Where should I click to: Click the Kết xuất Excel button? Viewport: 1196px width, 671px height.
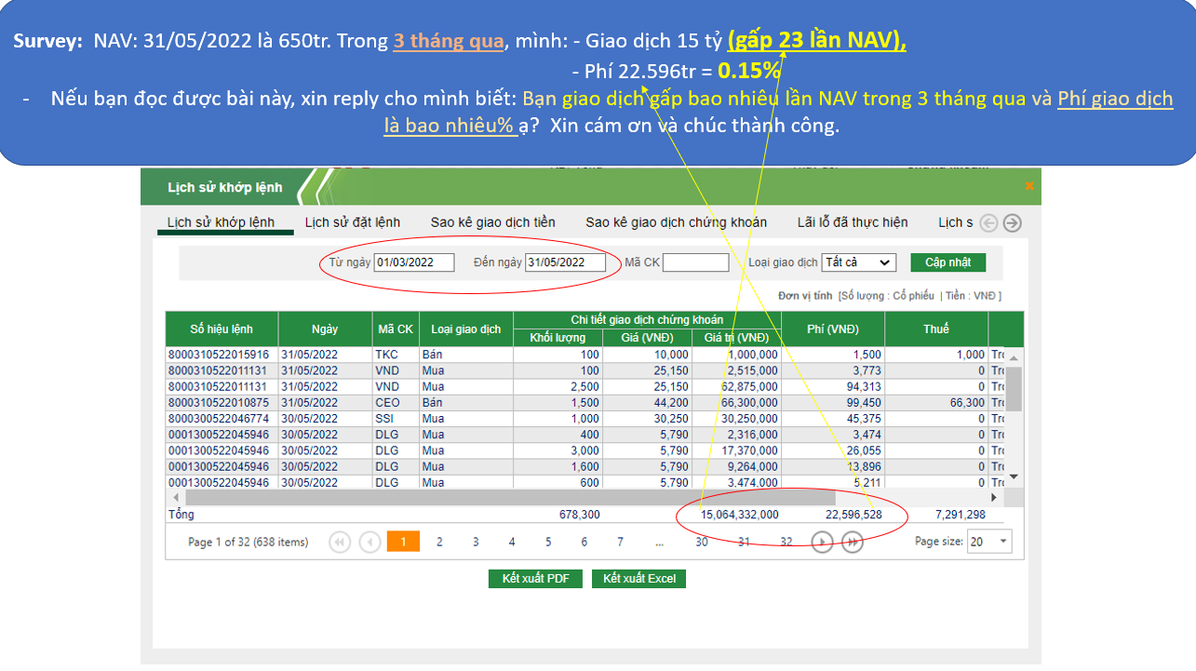click(638, 579)
